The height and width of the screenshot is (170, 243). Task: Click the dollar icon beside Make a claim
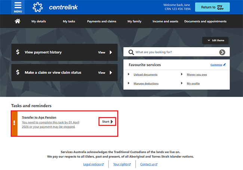[x=18, y=73]
